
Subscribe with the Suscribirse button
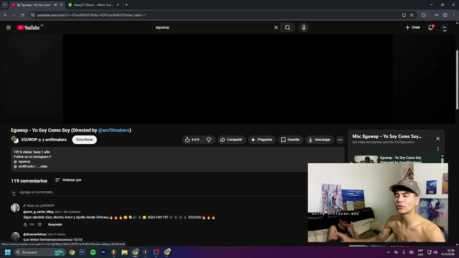click(84, 140)
